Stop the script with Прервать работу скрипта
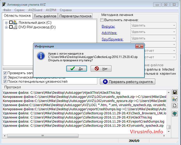 (127, 82)
